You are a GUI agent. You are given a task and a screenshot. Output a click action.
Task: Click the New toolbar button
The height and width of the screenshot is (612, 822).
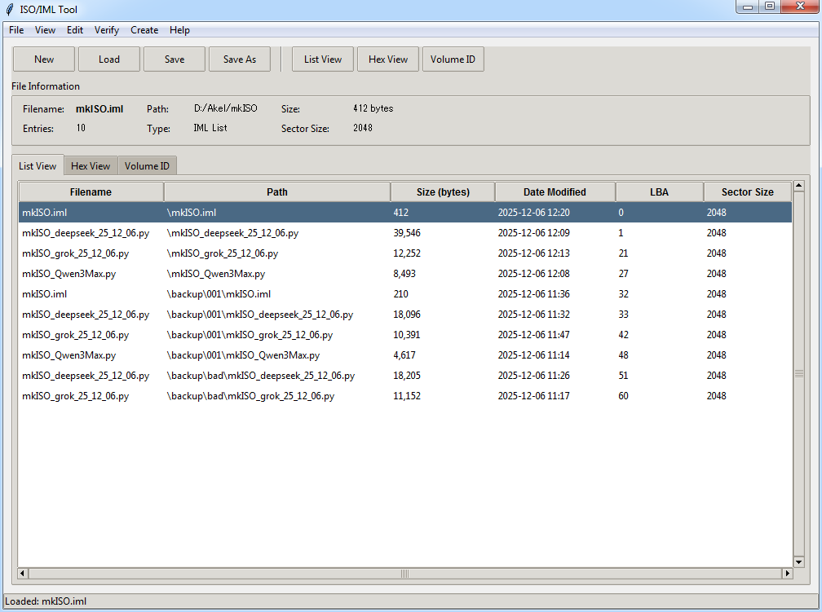(44, 59)
